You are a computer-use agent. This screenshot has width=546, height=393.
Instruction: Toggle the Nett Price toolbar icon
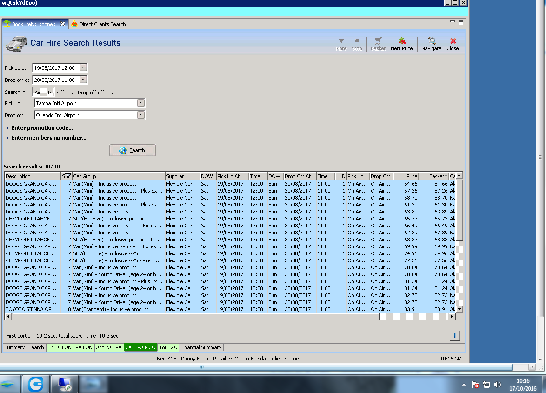click(x=401, y=44)
